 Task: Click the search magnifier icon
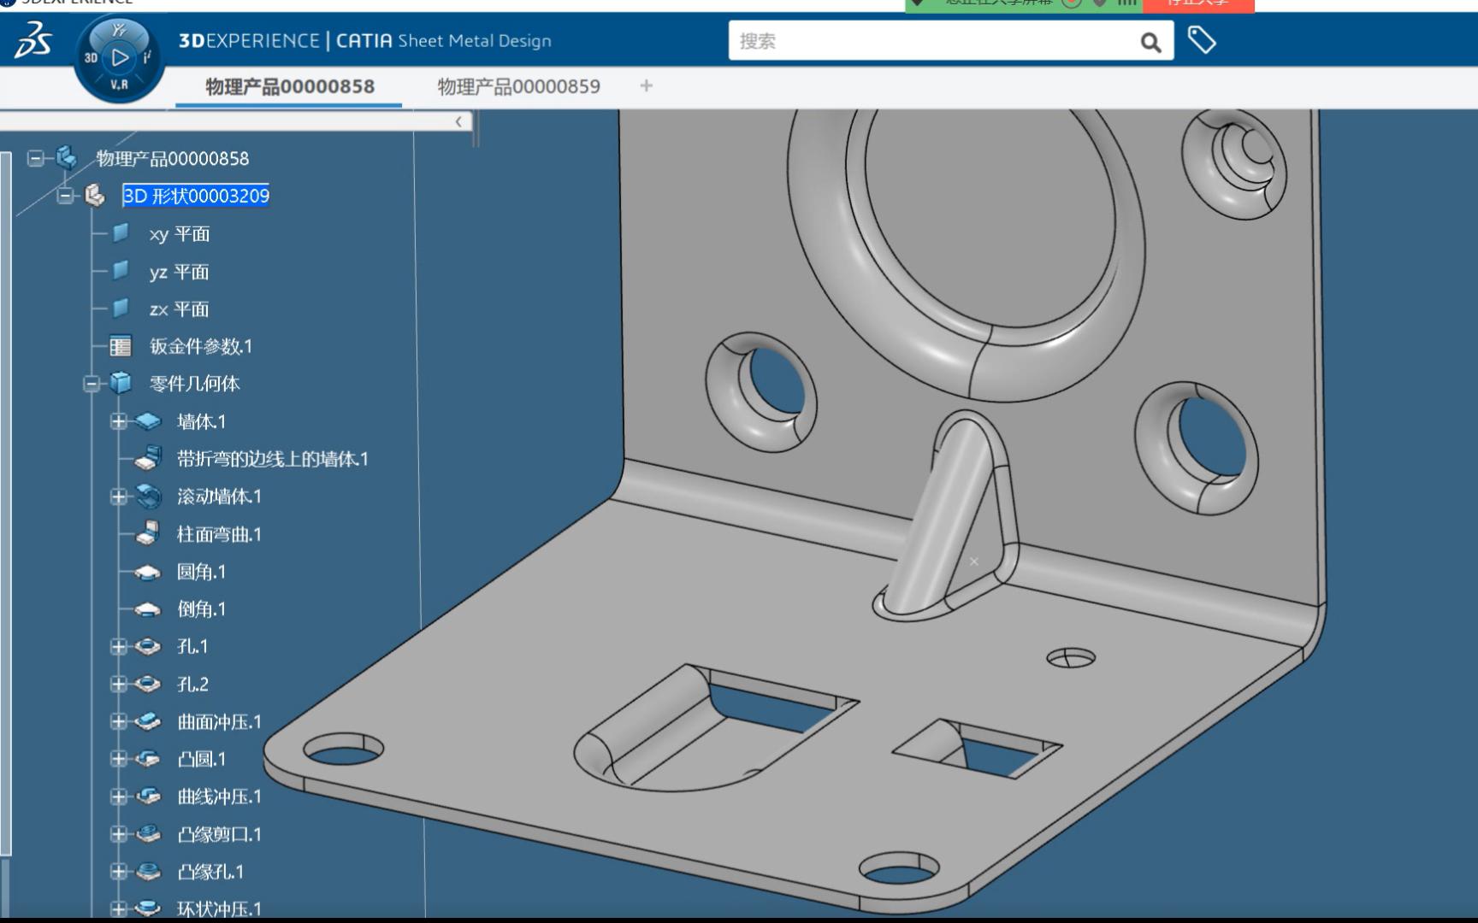(1150, 42)
